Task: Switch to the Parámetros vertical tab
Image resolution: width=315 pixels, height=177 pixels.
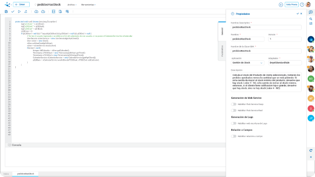Action: [x=222, y=51]
